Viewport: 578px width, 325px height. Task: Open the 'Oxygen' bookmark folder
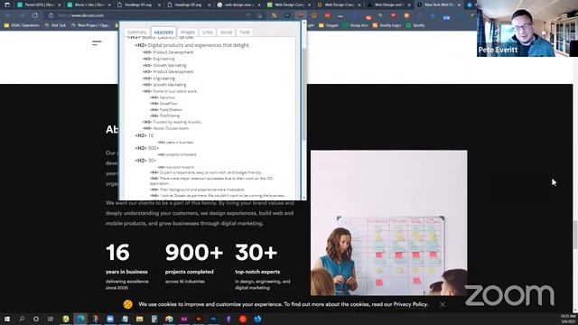point(329,25)
